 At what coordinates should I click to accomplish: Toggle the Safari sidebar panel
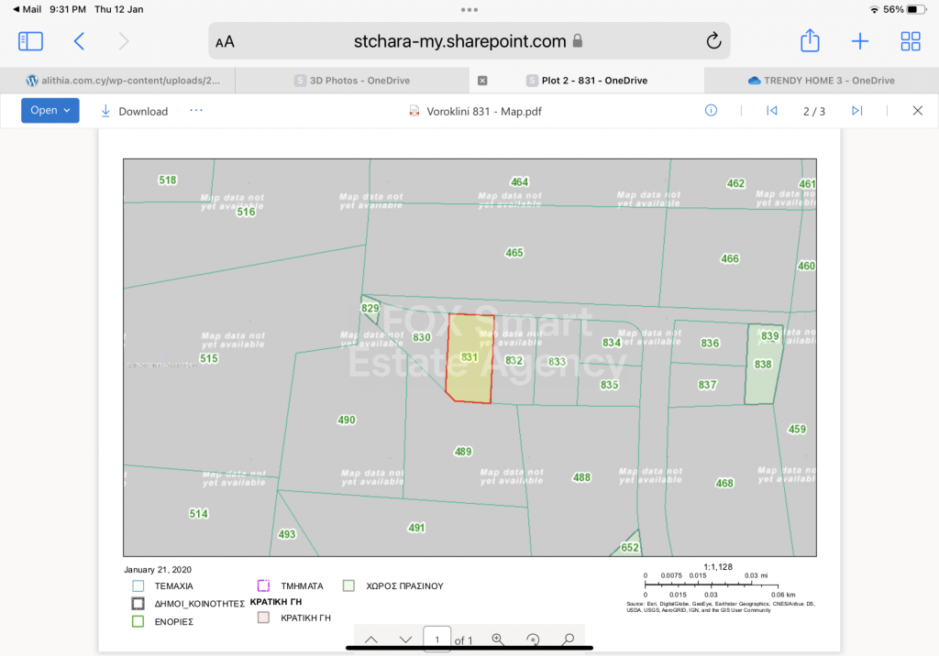[x=30, y=41]
